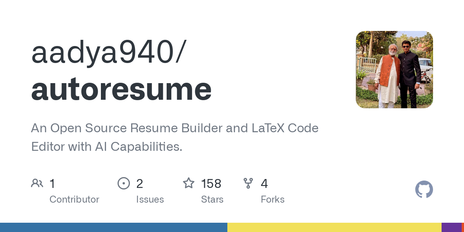This screenshot has width=464, height=232.
Task: Click the 1 contributor count
Action: click(52, 184)
